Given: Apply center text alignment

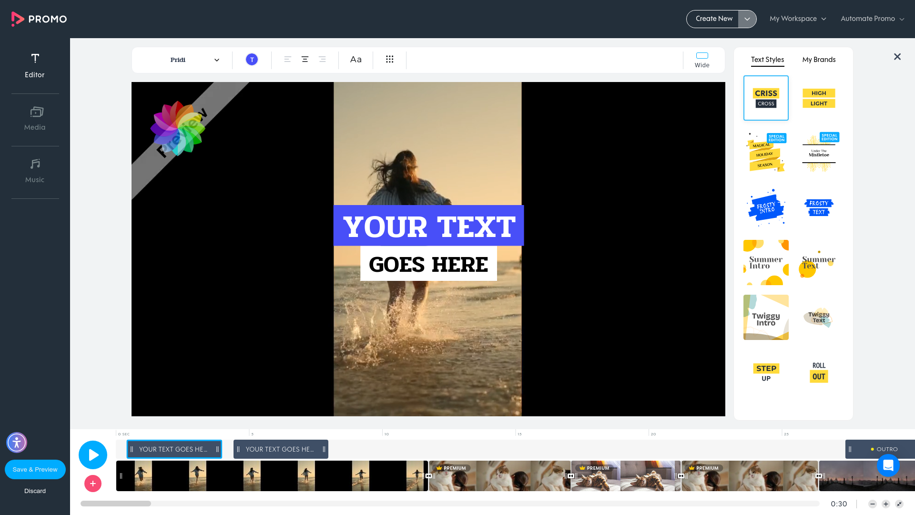Looking at the screenshot, I should (305, 59).
